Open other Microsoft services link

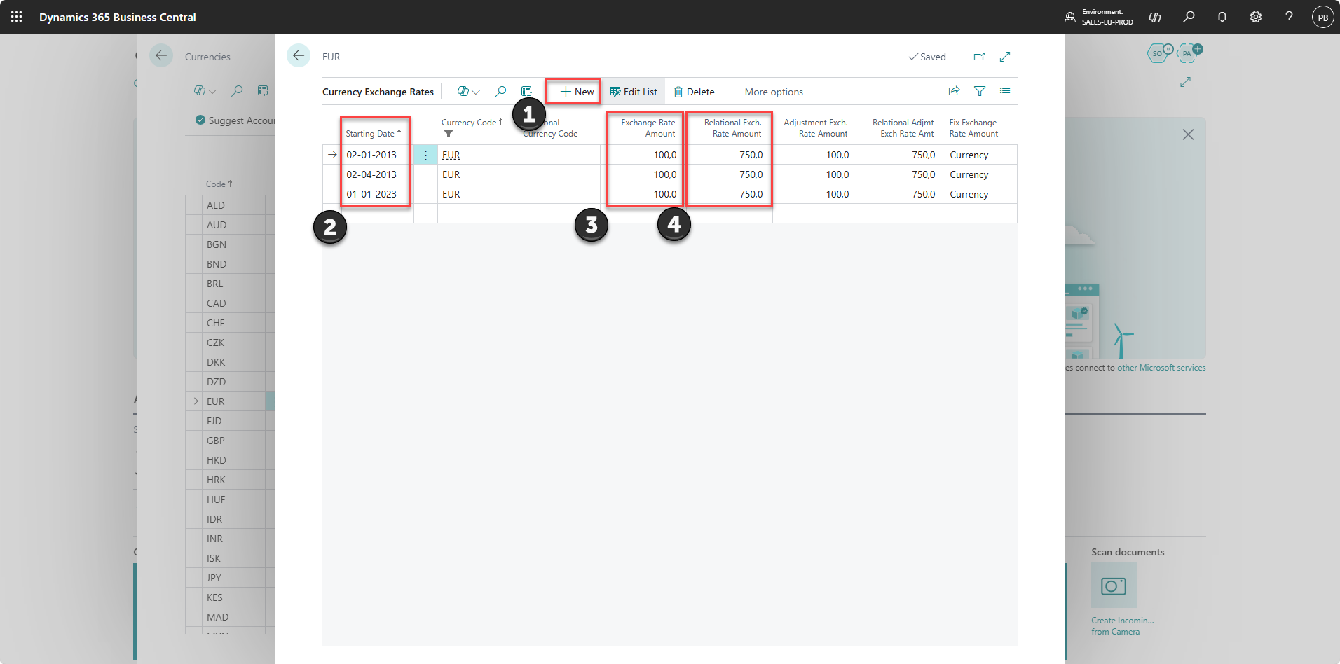(1161, 368)
